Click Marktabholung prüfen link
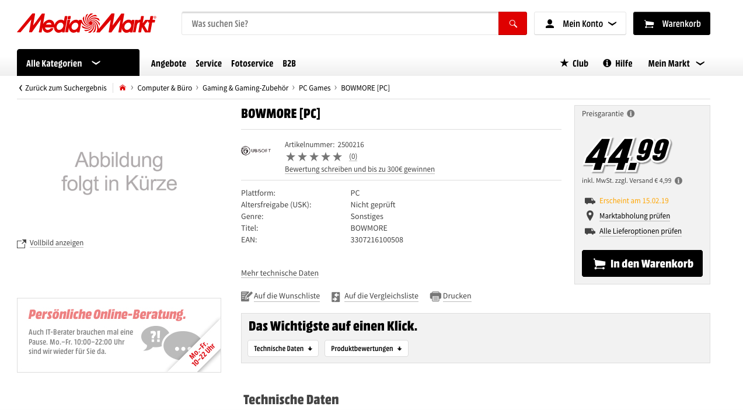Image resolution: width=743 pixels, height=410 pixels. pos(634,216)
